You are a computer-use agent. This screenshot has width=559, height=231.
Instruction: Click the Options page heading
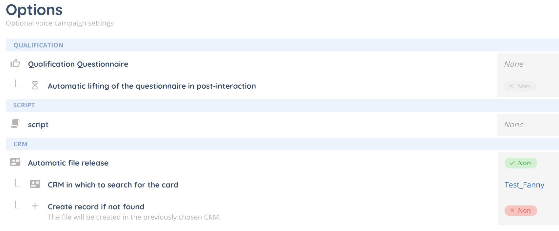[34, 10]
